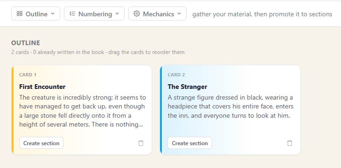The image size is (341, 168).
Task: Create section from The Stranger card
Action: [190, 143]
